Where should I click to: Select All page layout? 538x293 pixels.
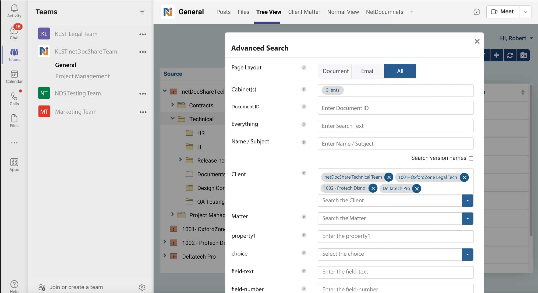click(x=400, y=71)
